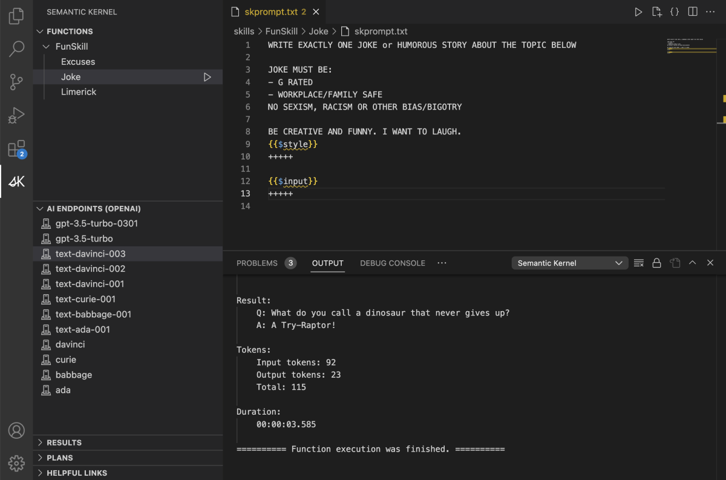This screenshot has width=726, height=480.
Task: Select the text-davinci-003 endpoint
Action: click(91, 254)
